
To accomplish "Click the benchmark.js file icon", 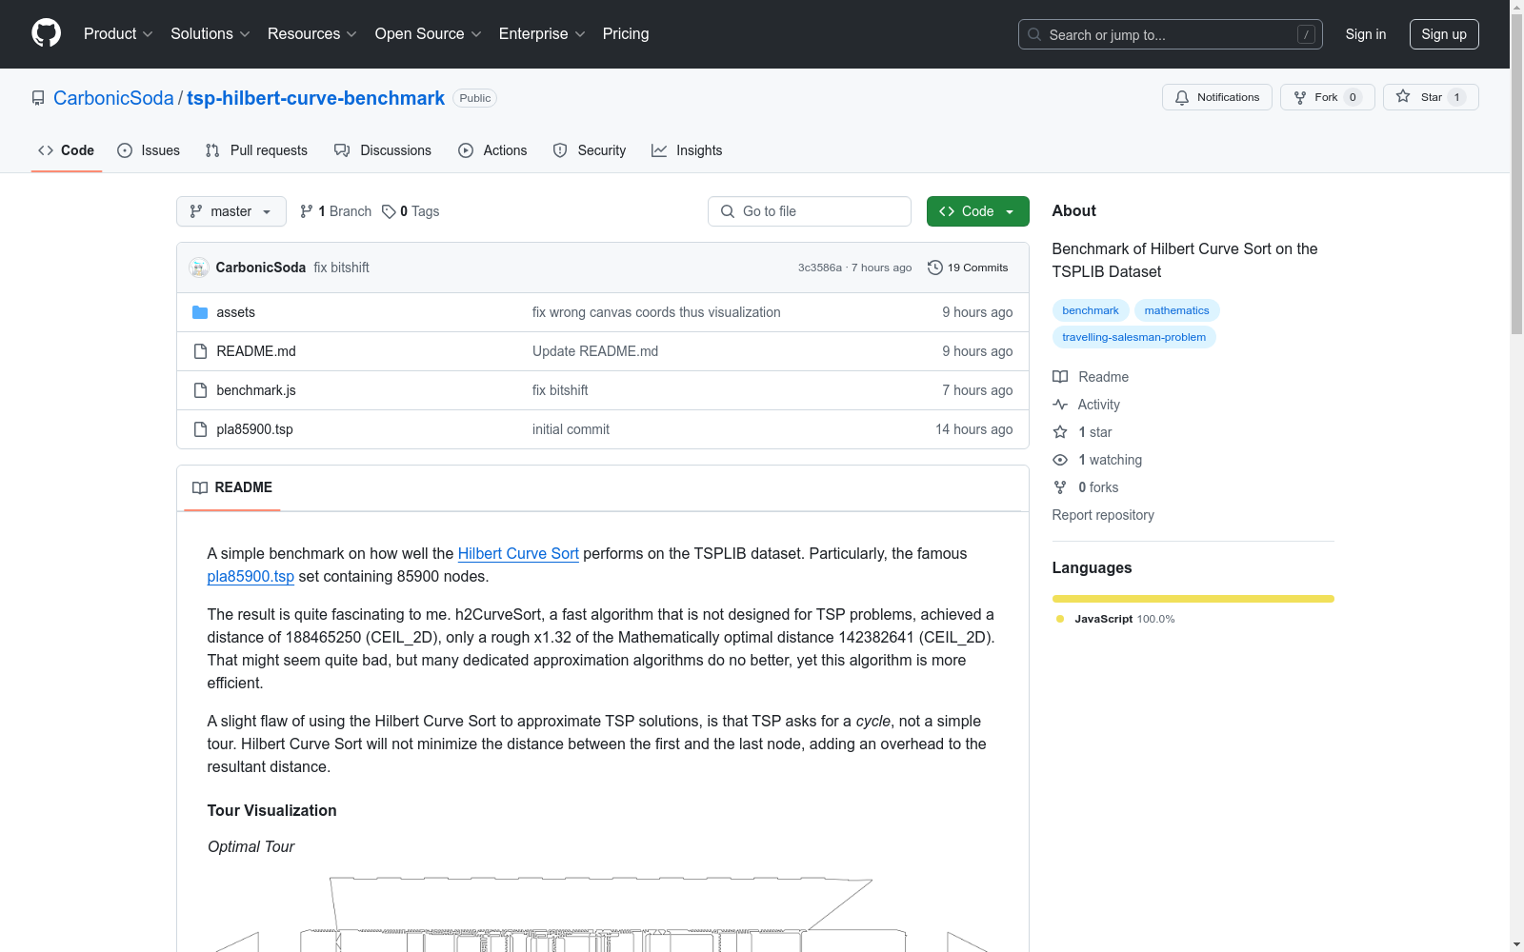I will (200, 390).
